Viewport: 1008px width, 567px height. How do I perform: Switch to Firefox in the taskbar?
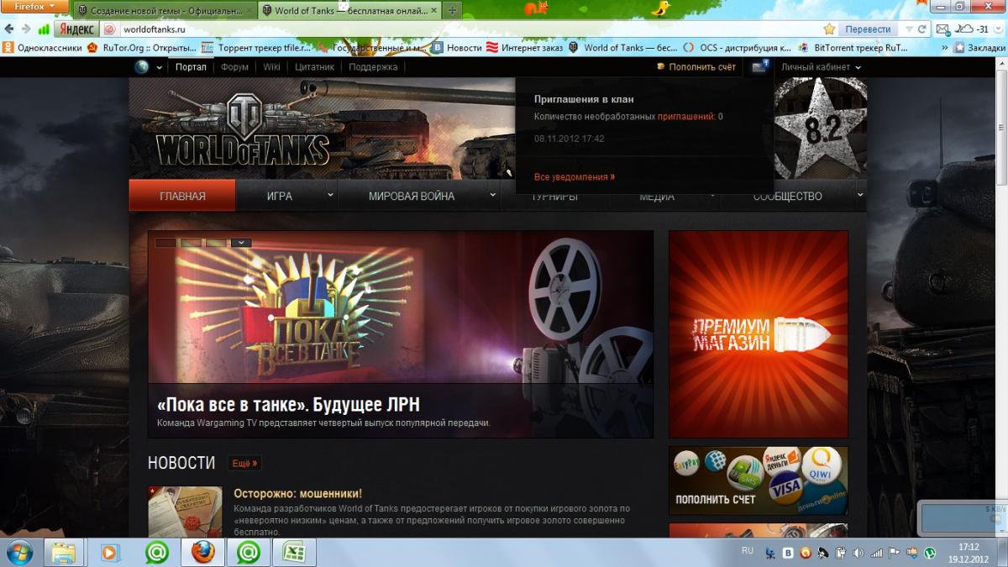202,552
